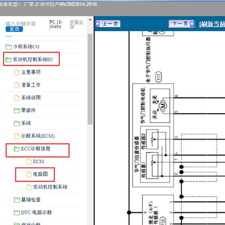Click the PC.18-30494 text
The image size is (225, 225).
tap(56, 24)
